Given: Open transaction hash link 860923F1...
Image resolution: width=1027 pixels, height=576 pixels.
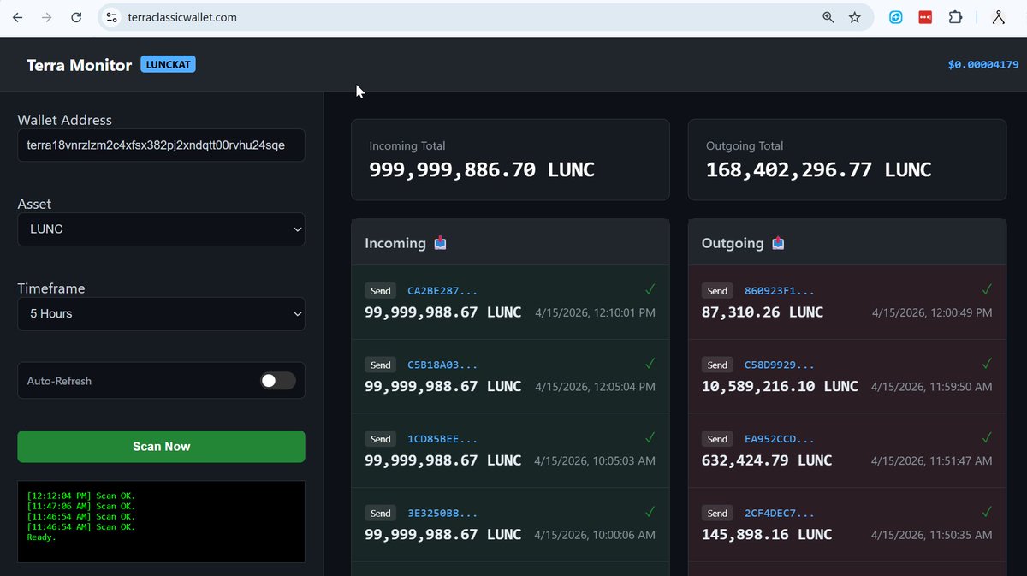Looking at the screenshot, I should 780,291.
